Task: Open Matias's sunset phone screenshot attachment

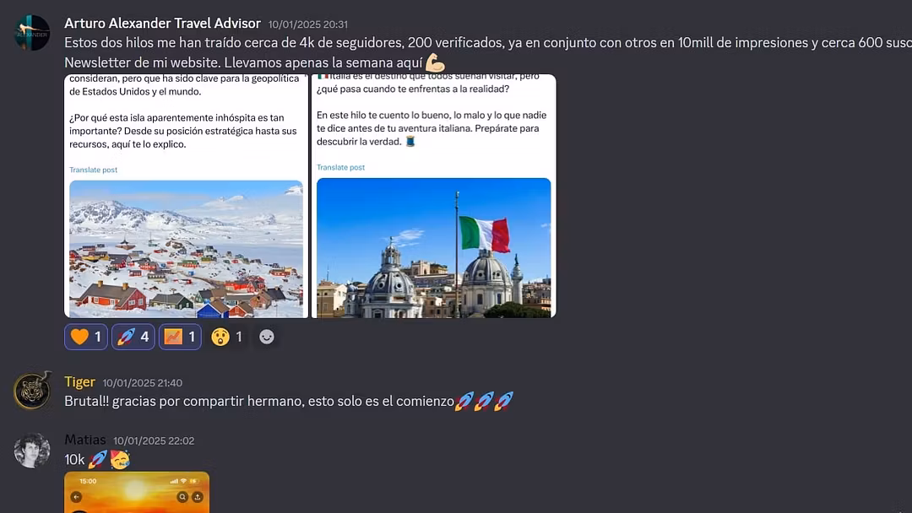Action: [x=137, y=492]
